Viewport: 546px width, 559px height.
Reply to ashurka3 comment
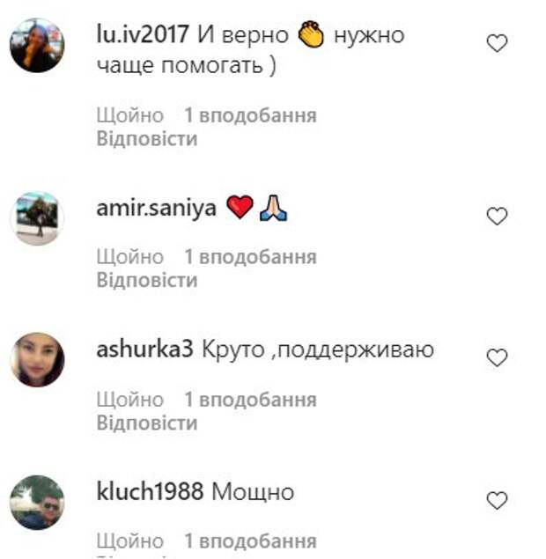147,423
